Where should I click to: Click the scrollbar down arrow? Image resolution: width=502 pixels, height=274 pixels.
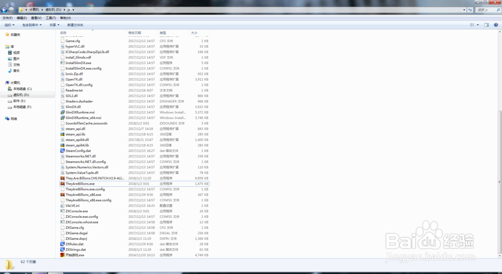click(x=500, y=256)
